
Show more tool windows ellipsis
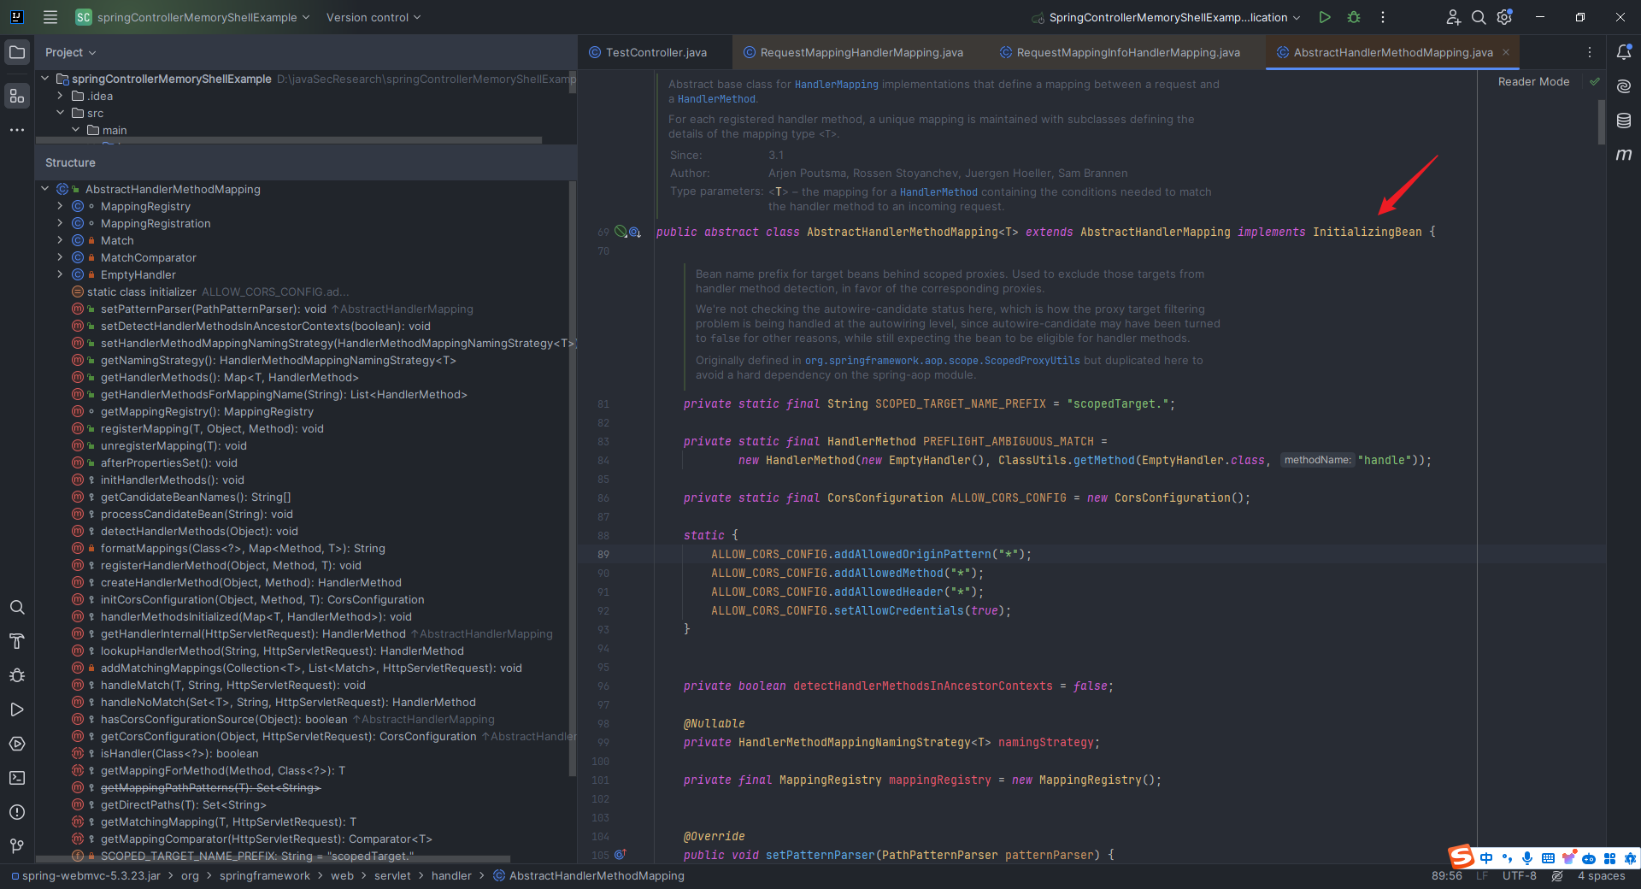point(17,130)
